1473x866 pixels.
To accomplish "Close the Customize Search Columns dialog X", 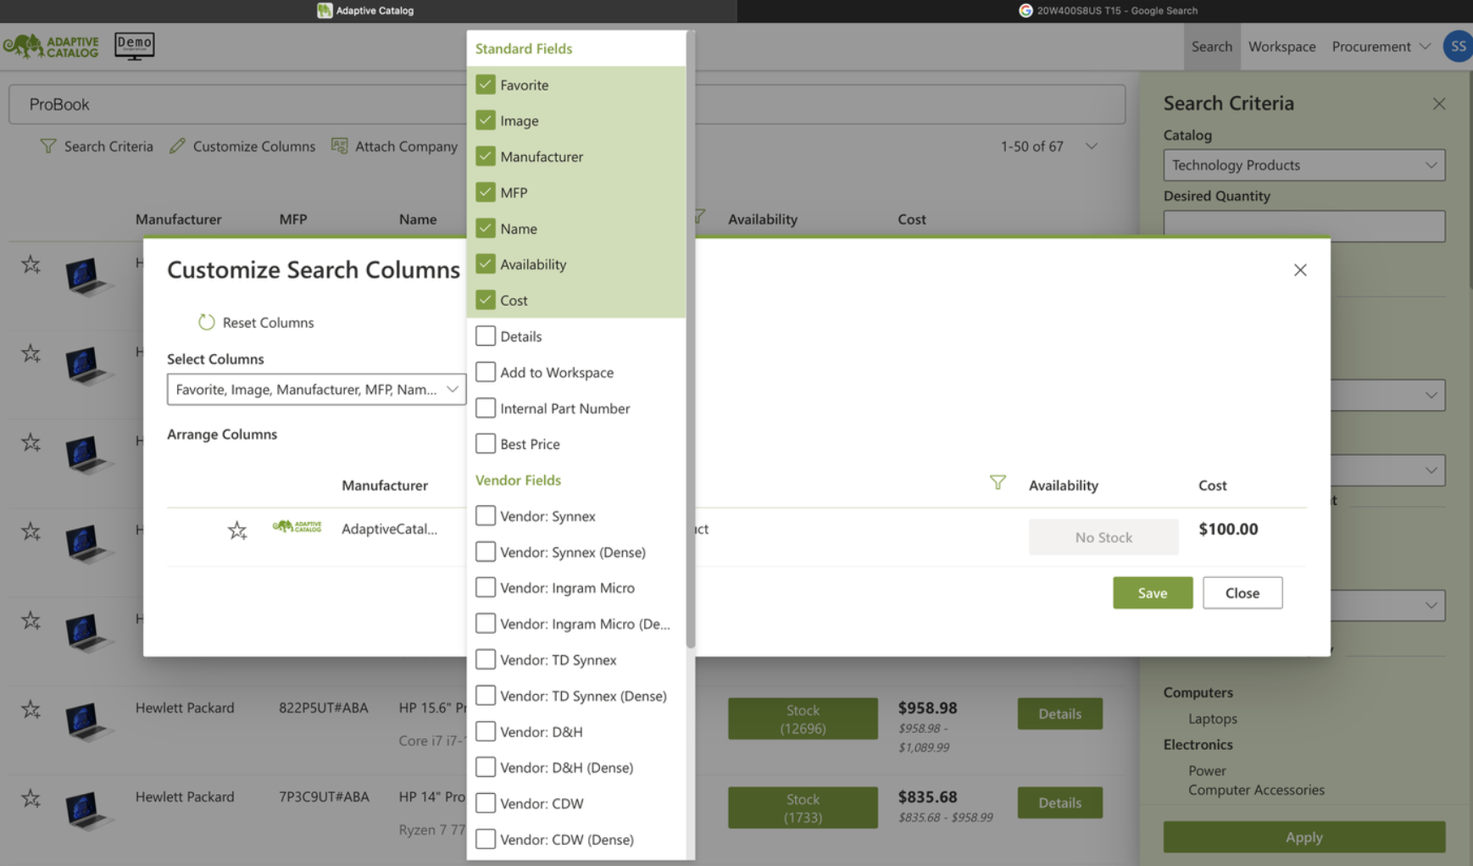I will click(x=1300, y=269).
